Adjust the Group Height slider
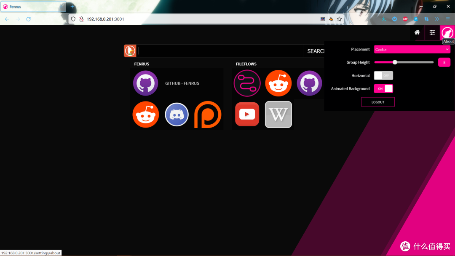Image resolution: width=455 pixels, height=256 pixels. click(394, 62)
